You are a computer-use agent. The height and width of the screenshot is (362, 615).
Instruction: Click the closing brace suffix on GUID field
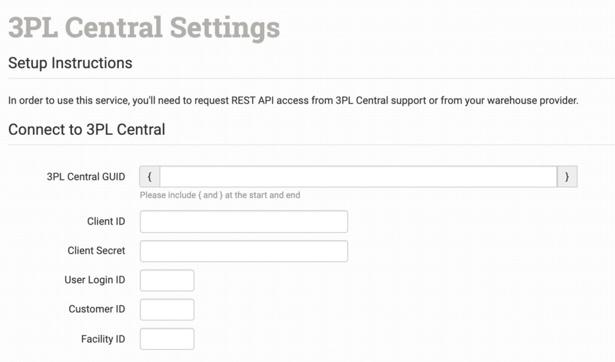(x=567, y=177)
